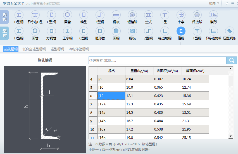Select profile H型钢 icon in second row
This screenshot has width=238, height=154.
[x=19, y=31]
